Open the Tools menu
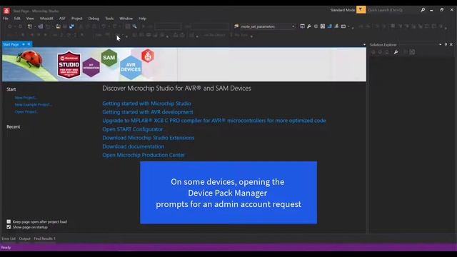The image size is (457, 257). [109, 19]
